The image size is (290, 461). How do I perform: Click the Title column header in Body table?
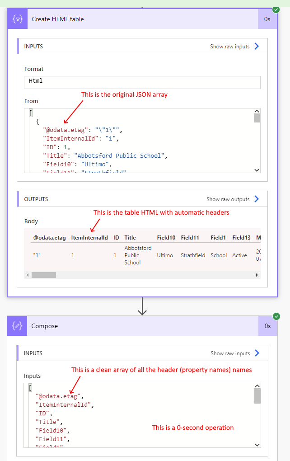[x=130, y=238]
